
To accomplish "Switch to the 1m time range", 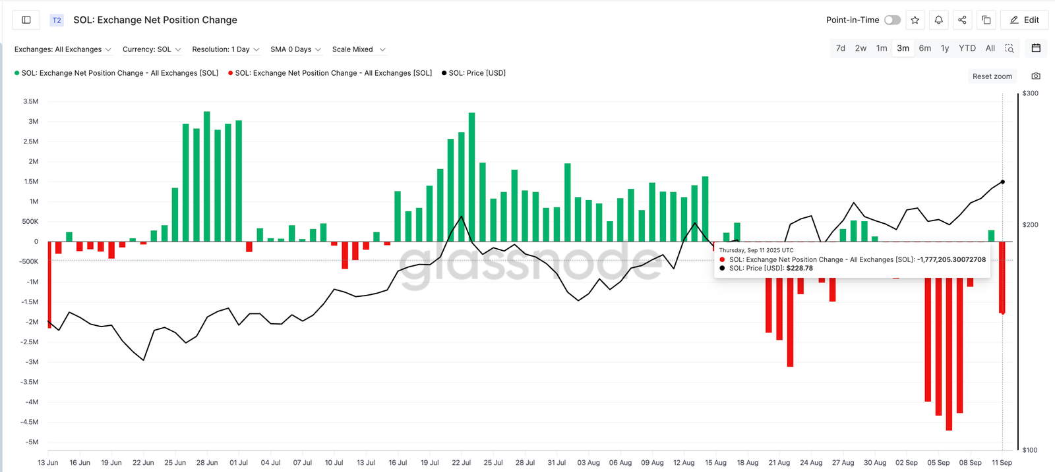I will click(882, 48).
